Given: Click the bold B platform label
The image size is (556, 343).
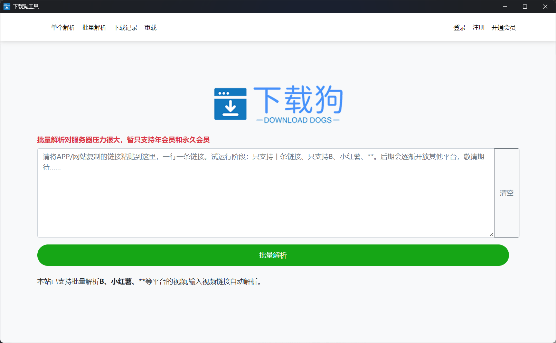Looking at the screenshot, I should (101, 282).
